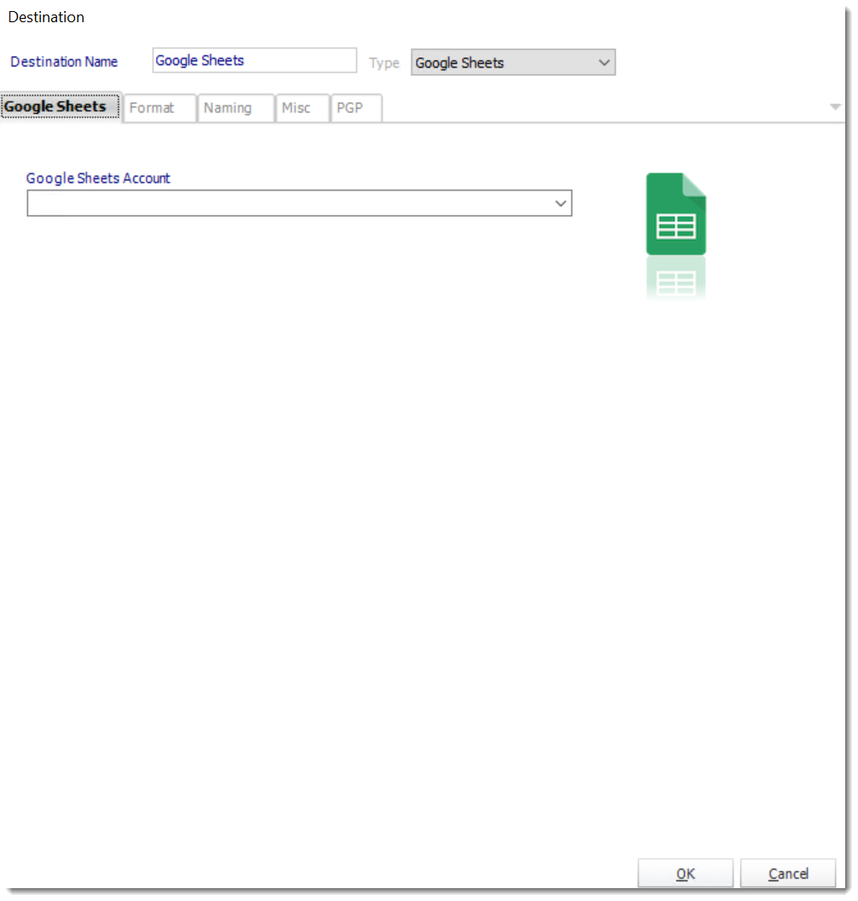
Task: Switch to the Naming tab
Action: pos(236,108)
